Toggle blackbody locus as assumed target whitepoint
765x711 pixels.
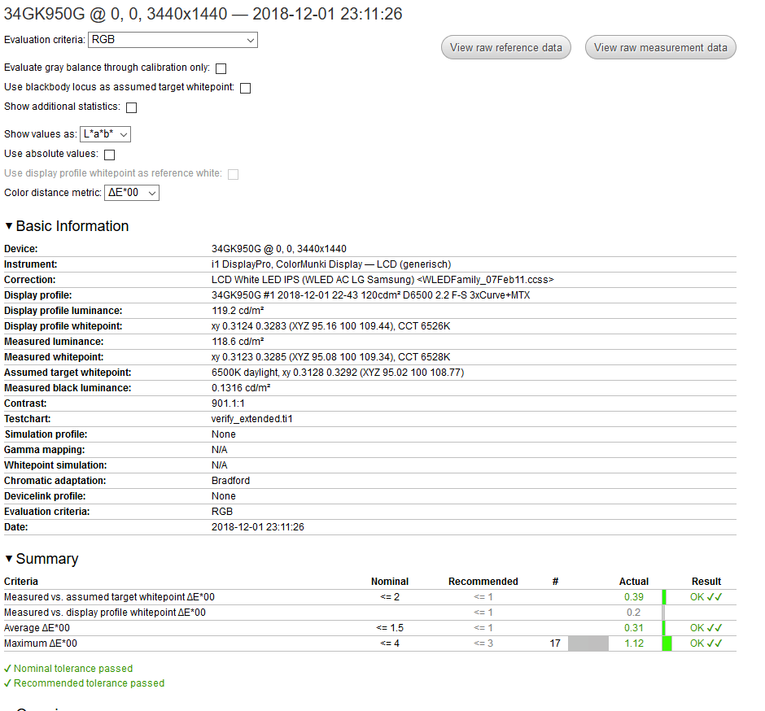(x=245, y=88)
